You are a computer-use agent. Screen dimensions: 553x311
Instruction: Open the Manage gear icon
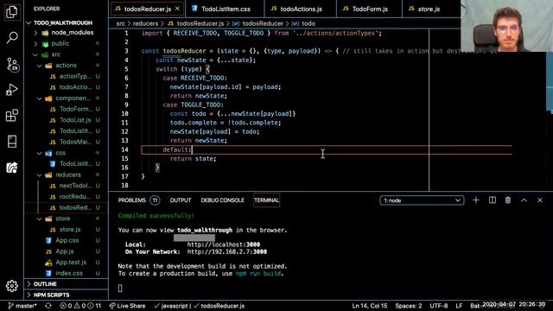tap(11, 286)
